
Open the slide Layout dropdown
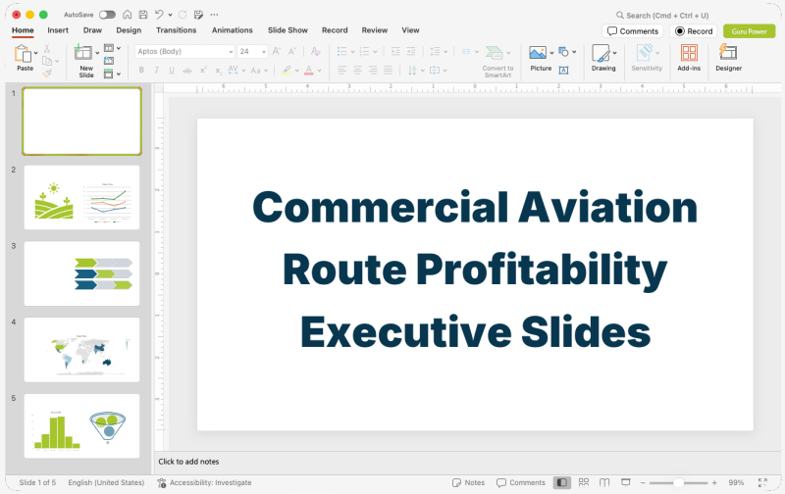(x=112, y=48)
